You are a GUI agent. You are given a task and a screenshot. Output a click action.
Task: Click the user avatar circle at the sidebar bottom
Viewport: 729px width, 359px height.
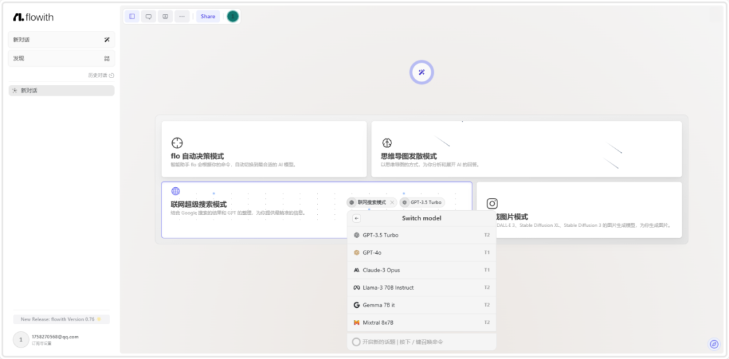(20, 339)
